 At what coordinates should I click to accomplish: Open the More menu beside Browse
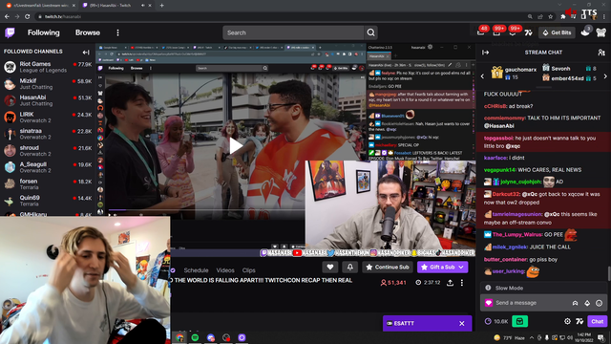117,32
